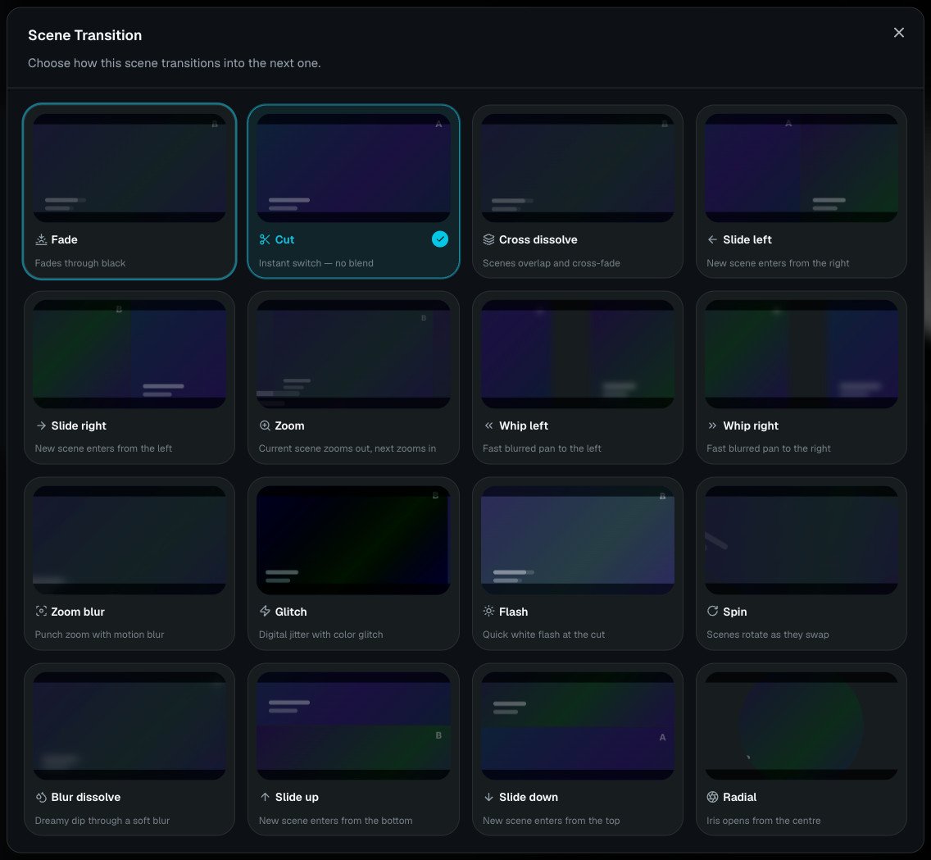Click the Slide left arrow icon
931x860 pixels.
coord(712,239)
